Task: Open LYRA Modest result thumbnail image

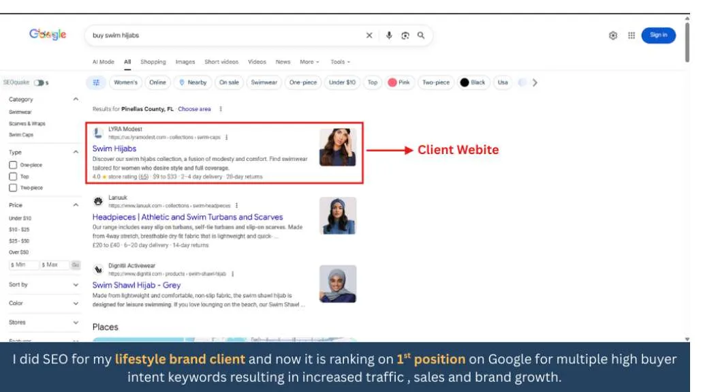Action: coord(338,147)
